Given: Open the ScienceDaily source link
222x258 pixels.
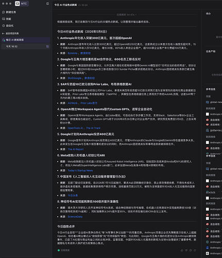Looking at the screenshot, I should click(75, 217).
